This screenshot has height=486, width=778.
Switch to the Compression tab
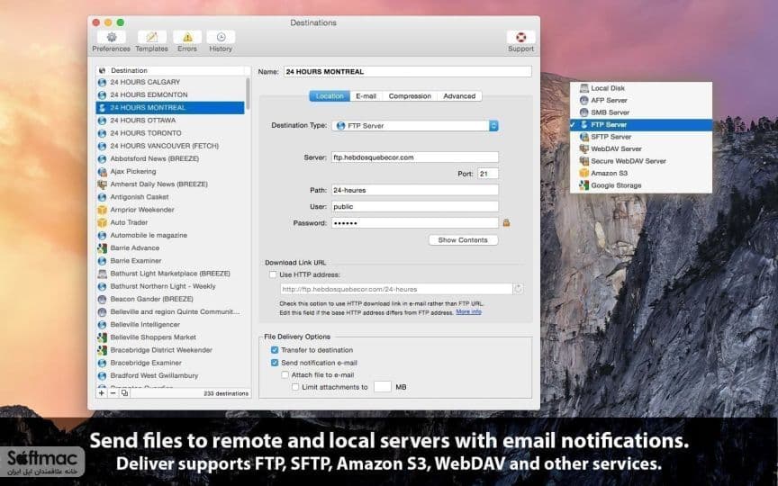410,96
